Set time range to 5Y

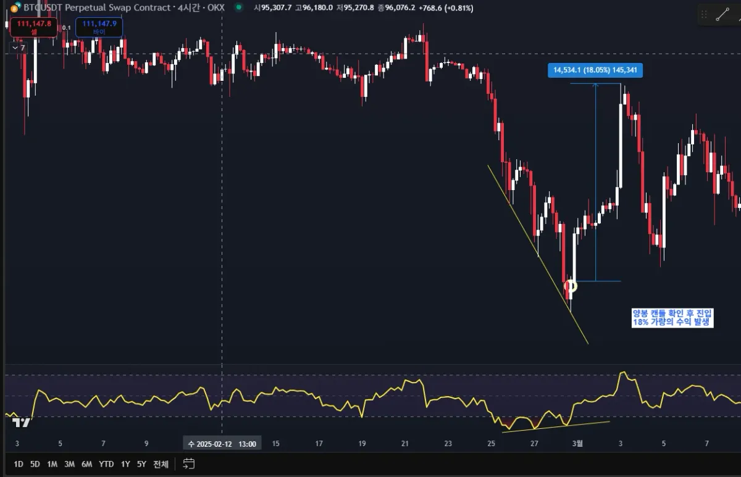[x=142, y=463]
